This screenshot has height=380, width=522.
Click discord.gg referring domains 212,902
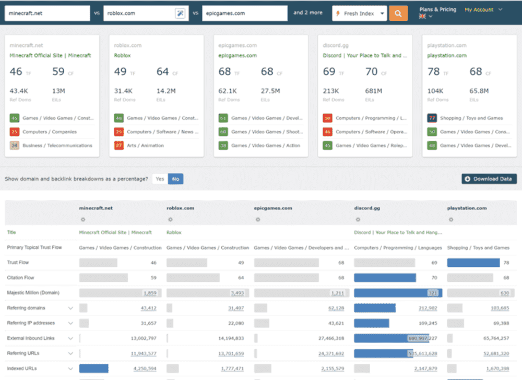pyautogui.click(x=428, y=308)
